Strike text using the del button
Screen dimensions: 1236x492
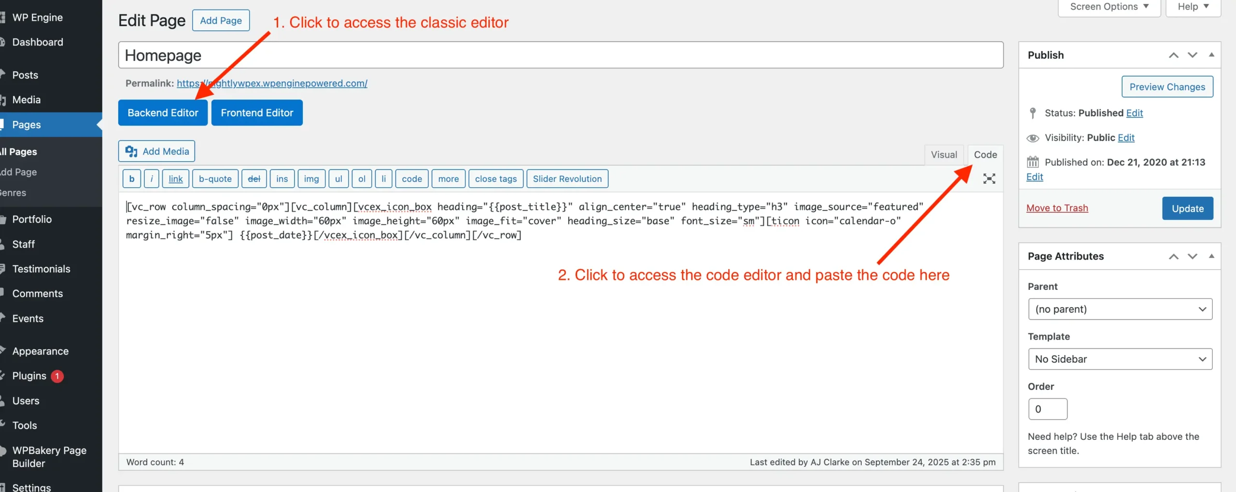pos(254,178)
